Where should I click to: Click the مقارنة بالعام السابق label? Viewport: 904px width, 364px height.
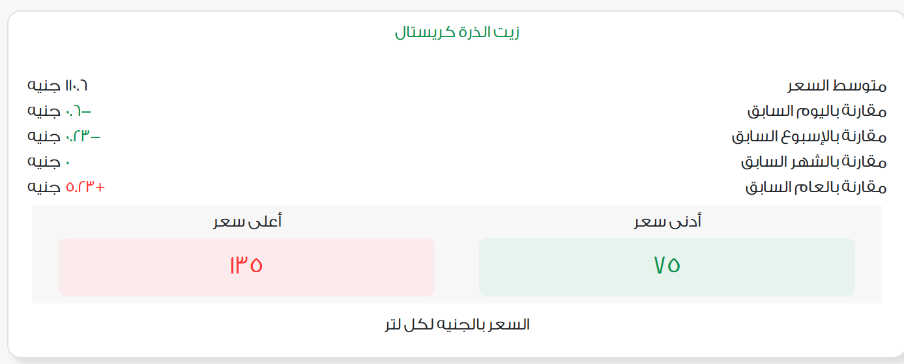pyautogui.click(x=816, y=188)
